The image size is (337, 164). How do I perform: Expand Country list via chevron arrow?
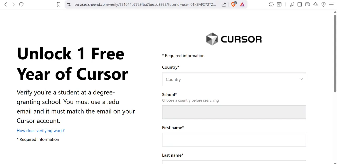click(301, 79)
